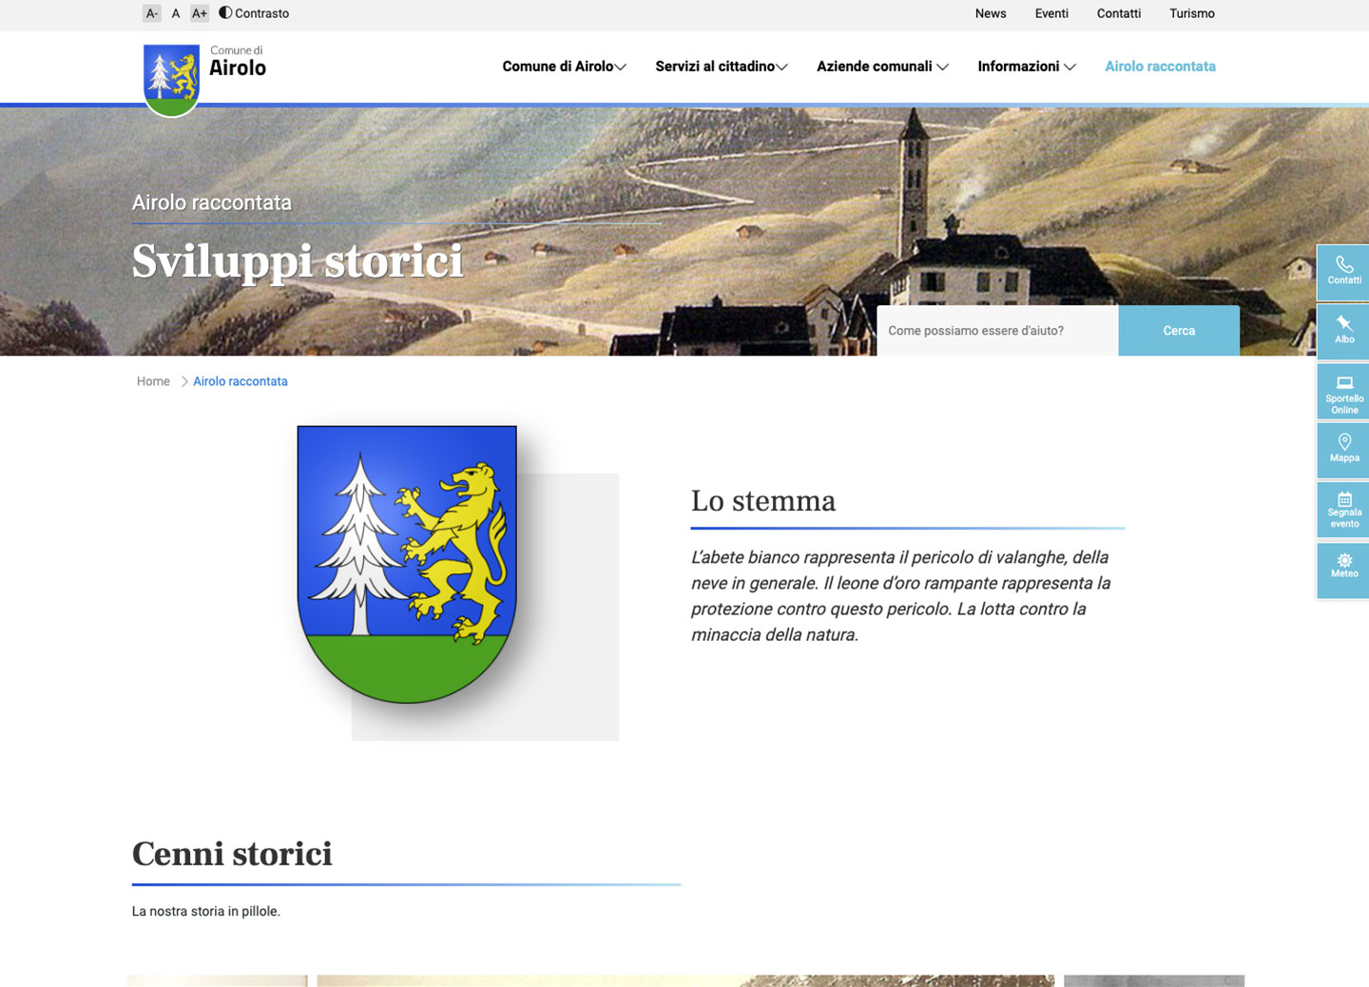Image resolution: width=1369 pixels, height=987 pixels.
Task: Decrease font size with A- button
Action: [152, 13]
